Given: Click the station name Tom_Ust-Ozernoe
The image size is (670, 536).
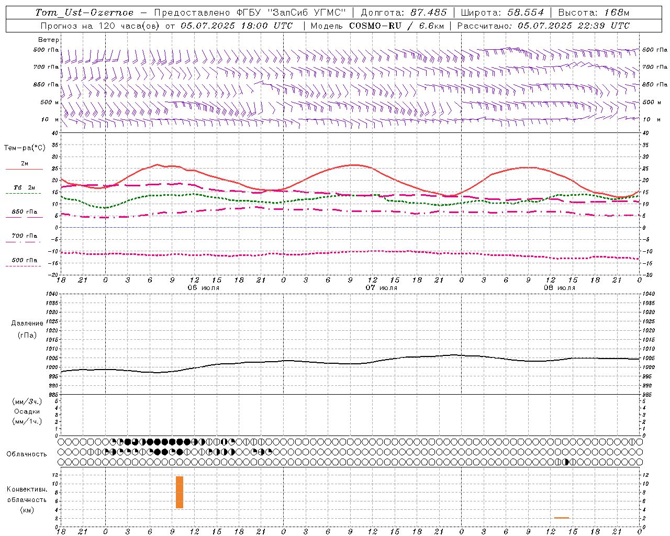Looking at the screenshot, I should click(84, 13).
